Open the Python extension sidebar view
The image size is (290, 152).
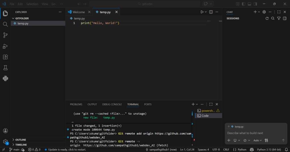[x=5, y=78]
